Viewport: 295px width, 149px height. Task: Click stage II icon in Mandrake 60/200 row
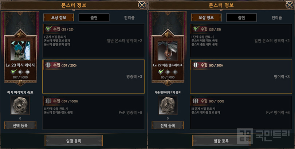click(196, 65)
